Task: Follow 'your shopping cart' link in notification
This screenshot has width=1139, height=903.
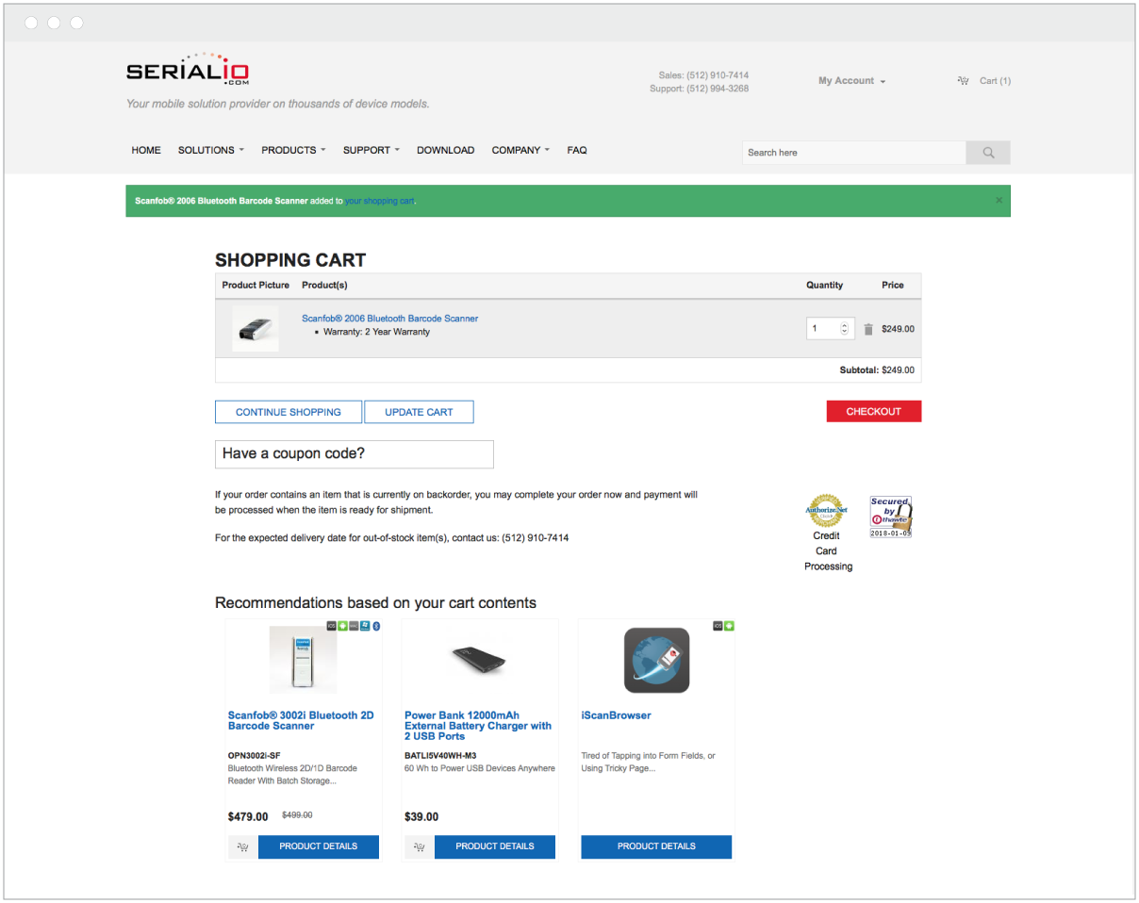Action: tap(379, 201)
